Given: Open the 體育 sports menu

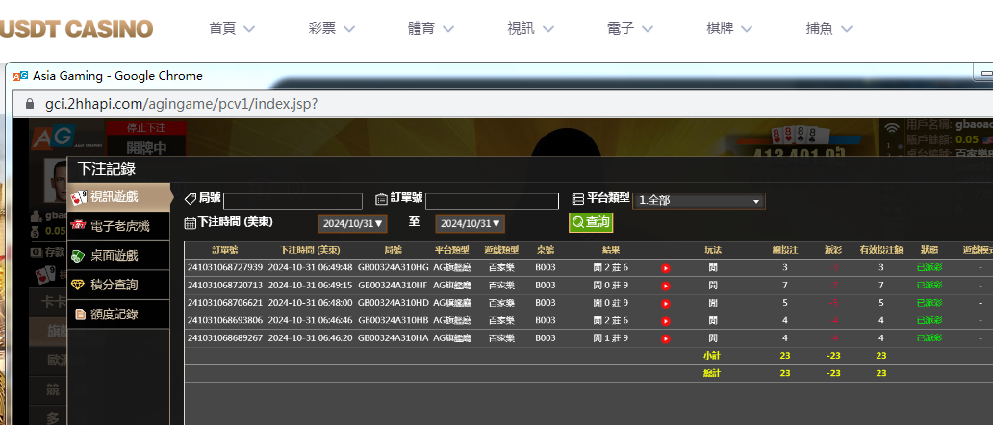Looking at the screenshot, I should click(432, 28).
